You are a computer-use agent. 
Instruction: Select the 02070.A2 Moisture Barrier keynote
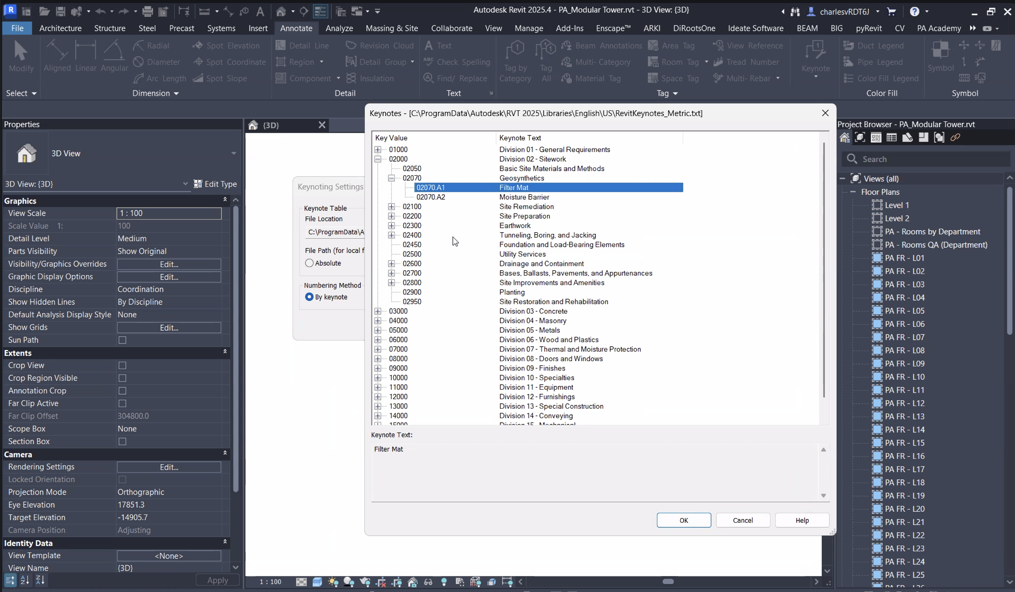[549, 197]
